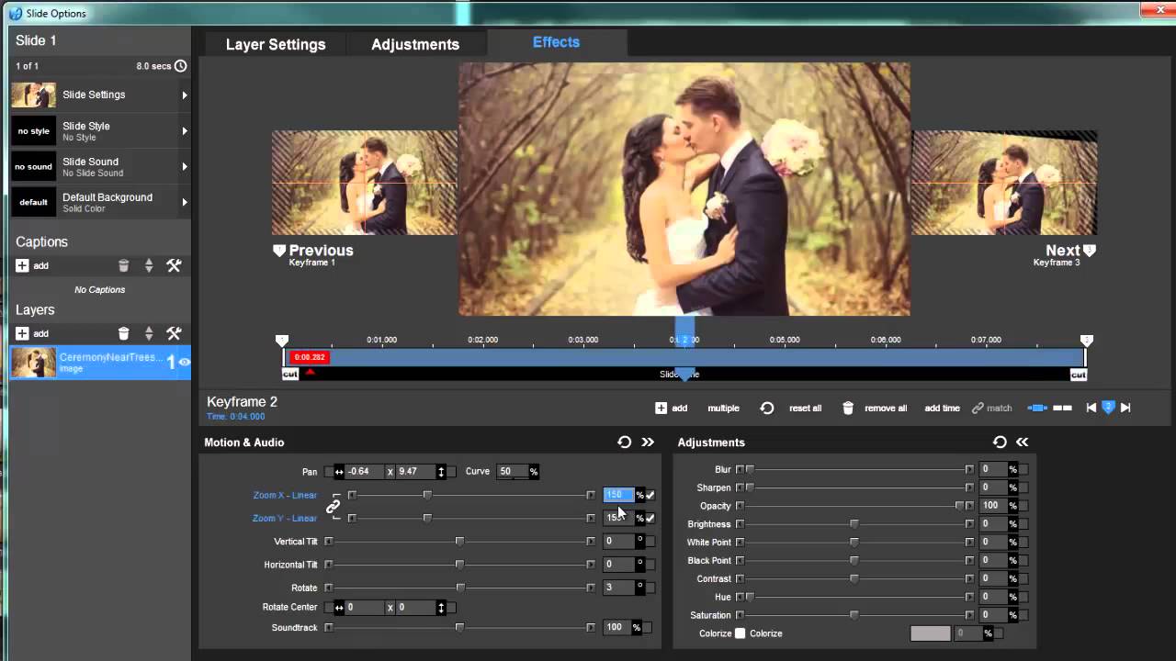Click the remove all trash icon
Image resolution: width=1176 pixels, height=661 pixels.
click(x=848, y=408)
